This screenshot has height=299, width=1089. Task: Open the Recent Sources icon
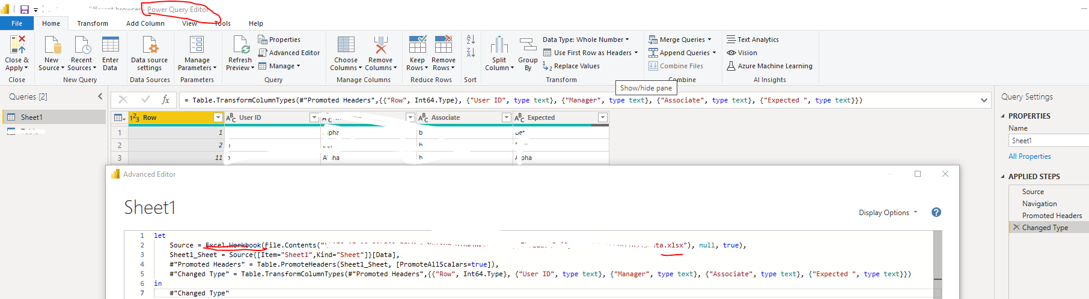pos(82,45)
